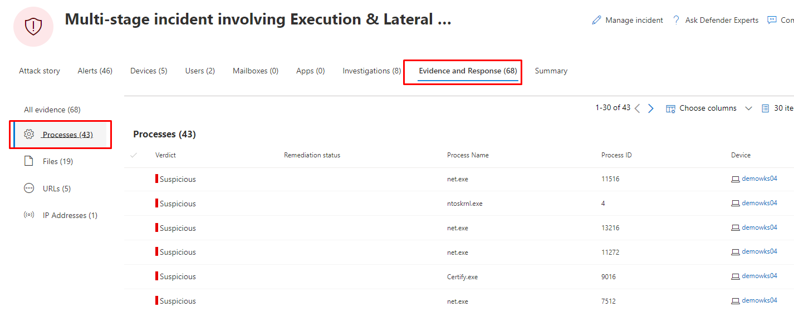Select the Processes gear icon

tap(29, 134)
